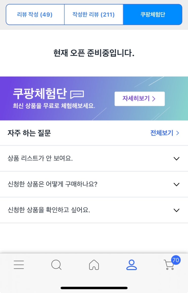
Task: Tap FAQ question 상품 리스트가 안 보여요
Action: [x=40, y=159]
